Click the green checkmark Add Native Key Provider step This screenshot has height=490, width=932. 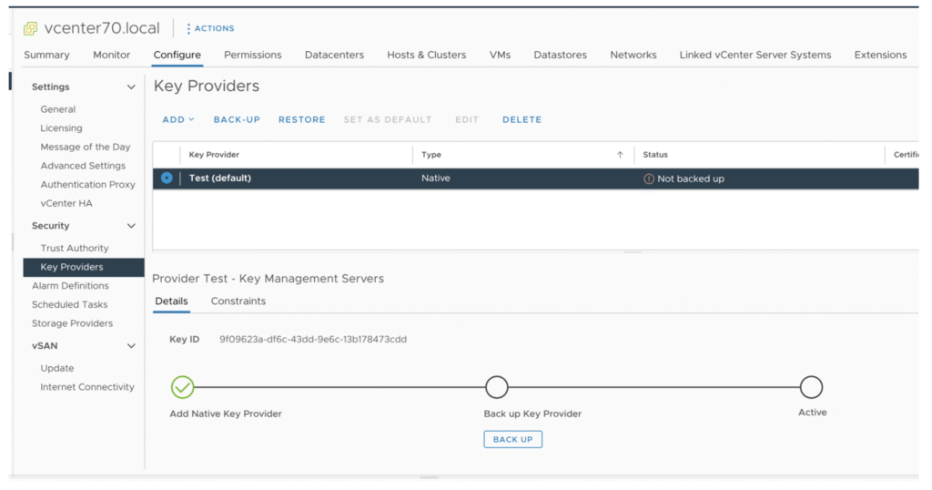pyautogui.click(x=183, y=388)
